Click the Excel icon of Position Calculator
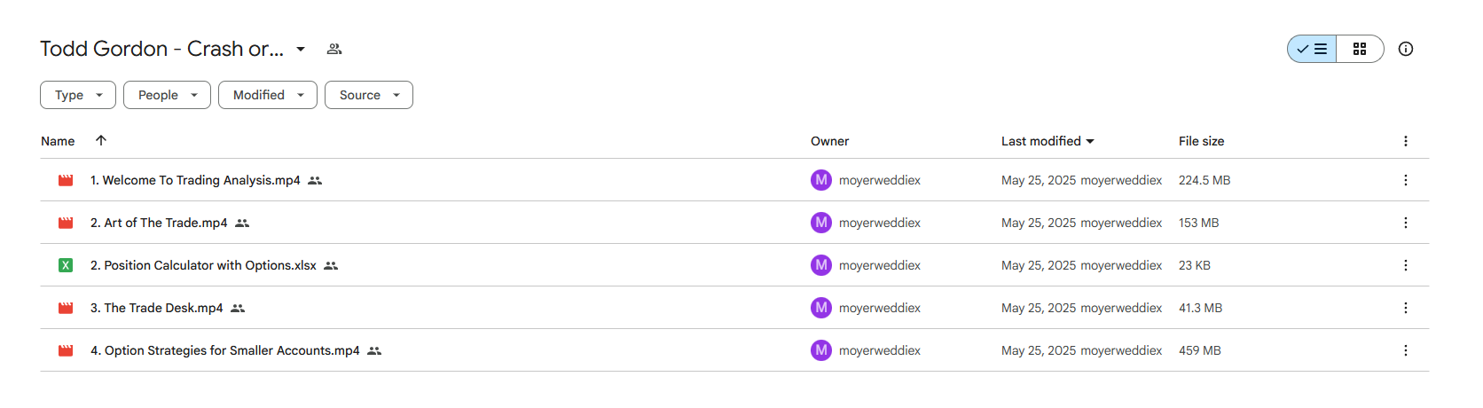1483x408 pixels. tap(66, 265)
